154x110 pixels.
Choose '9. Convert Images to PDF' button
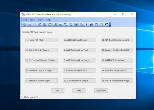(x=79, y=70)
